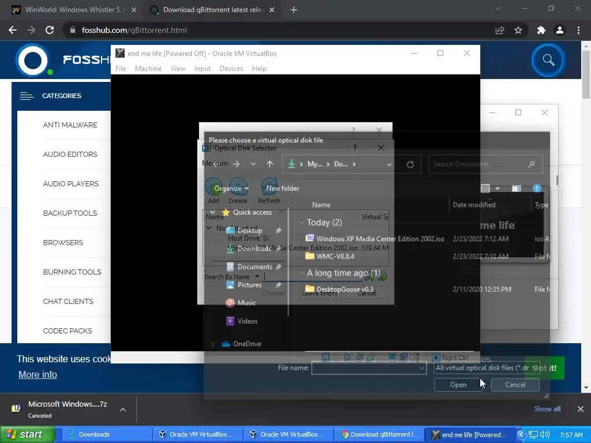Toggle the preview pane icon in file dialog
Image resolution: width=591 pixels, height=443 pixels.
516,189
